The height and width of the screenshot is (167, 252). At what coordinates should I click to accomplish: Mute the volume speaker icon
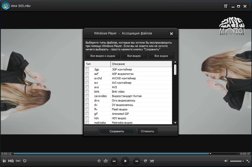coord(226,161)
